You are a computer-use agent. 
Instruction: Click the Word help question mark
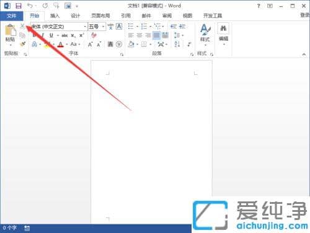[x=259, y=6]
